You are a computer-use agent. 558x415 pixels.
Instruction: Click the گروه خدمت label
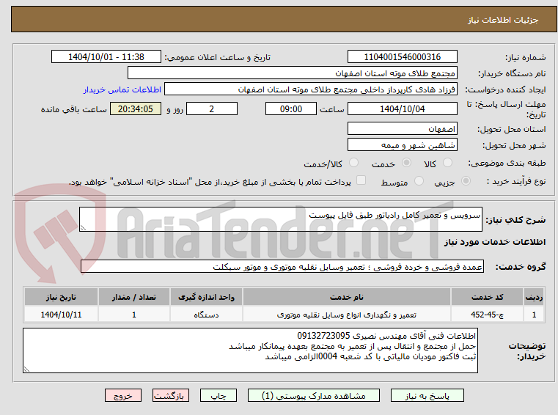521,267
